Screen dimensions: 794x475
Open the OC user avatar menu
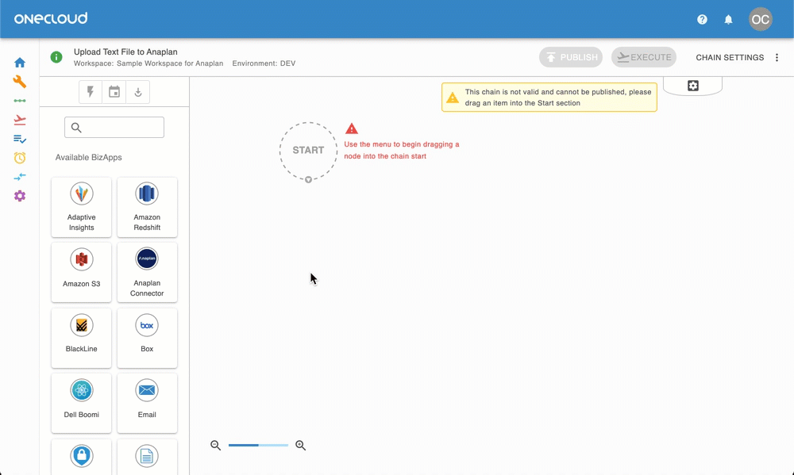(x=760, y=19)
